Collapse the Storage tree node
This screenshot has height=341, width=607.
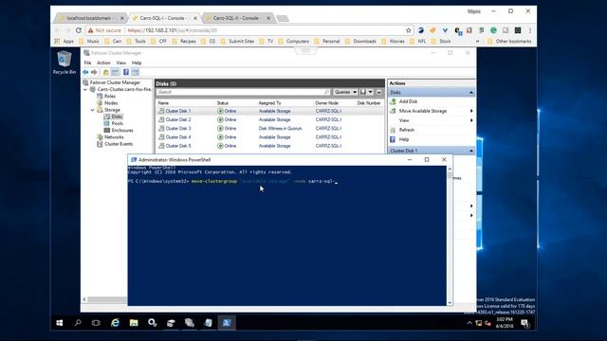point(93,110)
